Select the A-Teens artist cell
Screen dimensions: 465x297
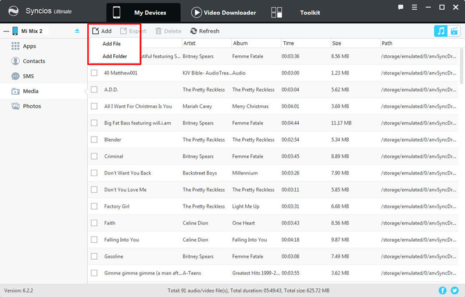pos(192,273)
